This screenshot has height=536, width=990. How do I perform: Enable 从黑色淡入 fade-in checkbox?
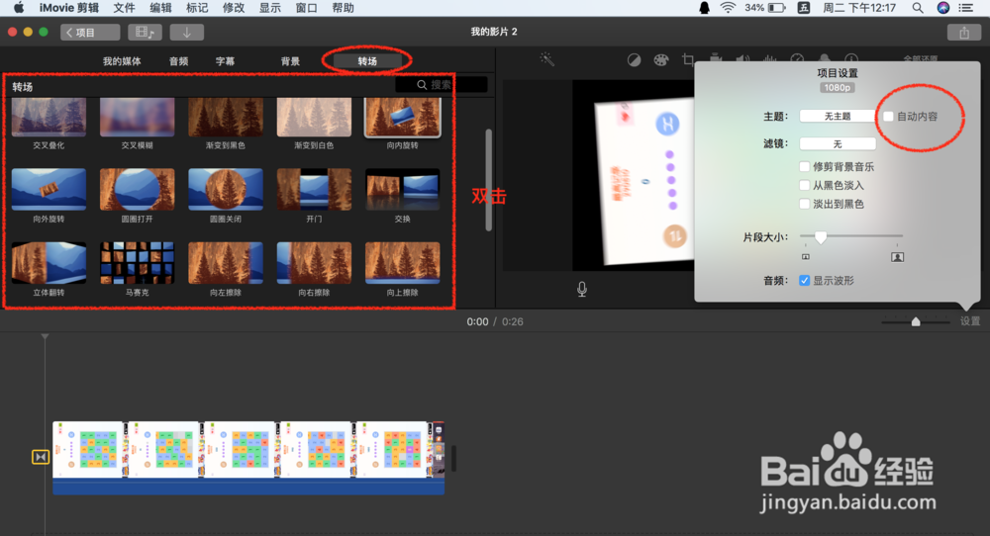coord(804,185)
